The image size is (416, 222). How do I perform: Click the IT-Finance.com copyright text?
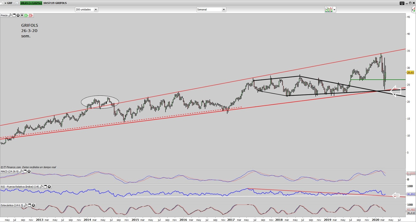point(11,167)
